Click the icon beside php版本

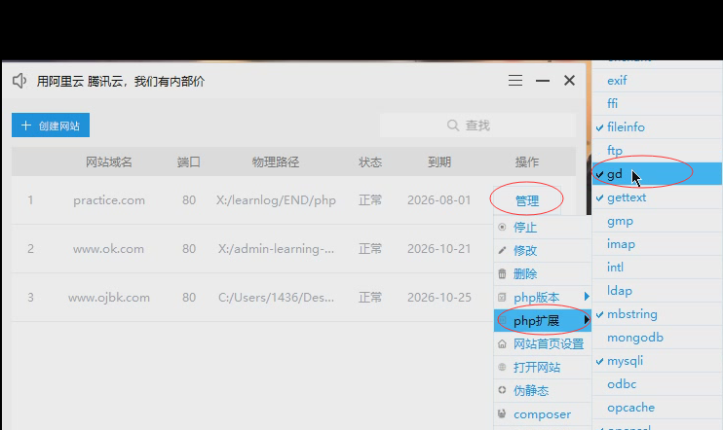tap(502, 298)
